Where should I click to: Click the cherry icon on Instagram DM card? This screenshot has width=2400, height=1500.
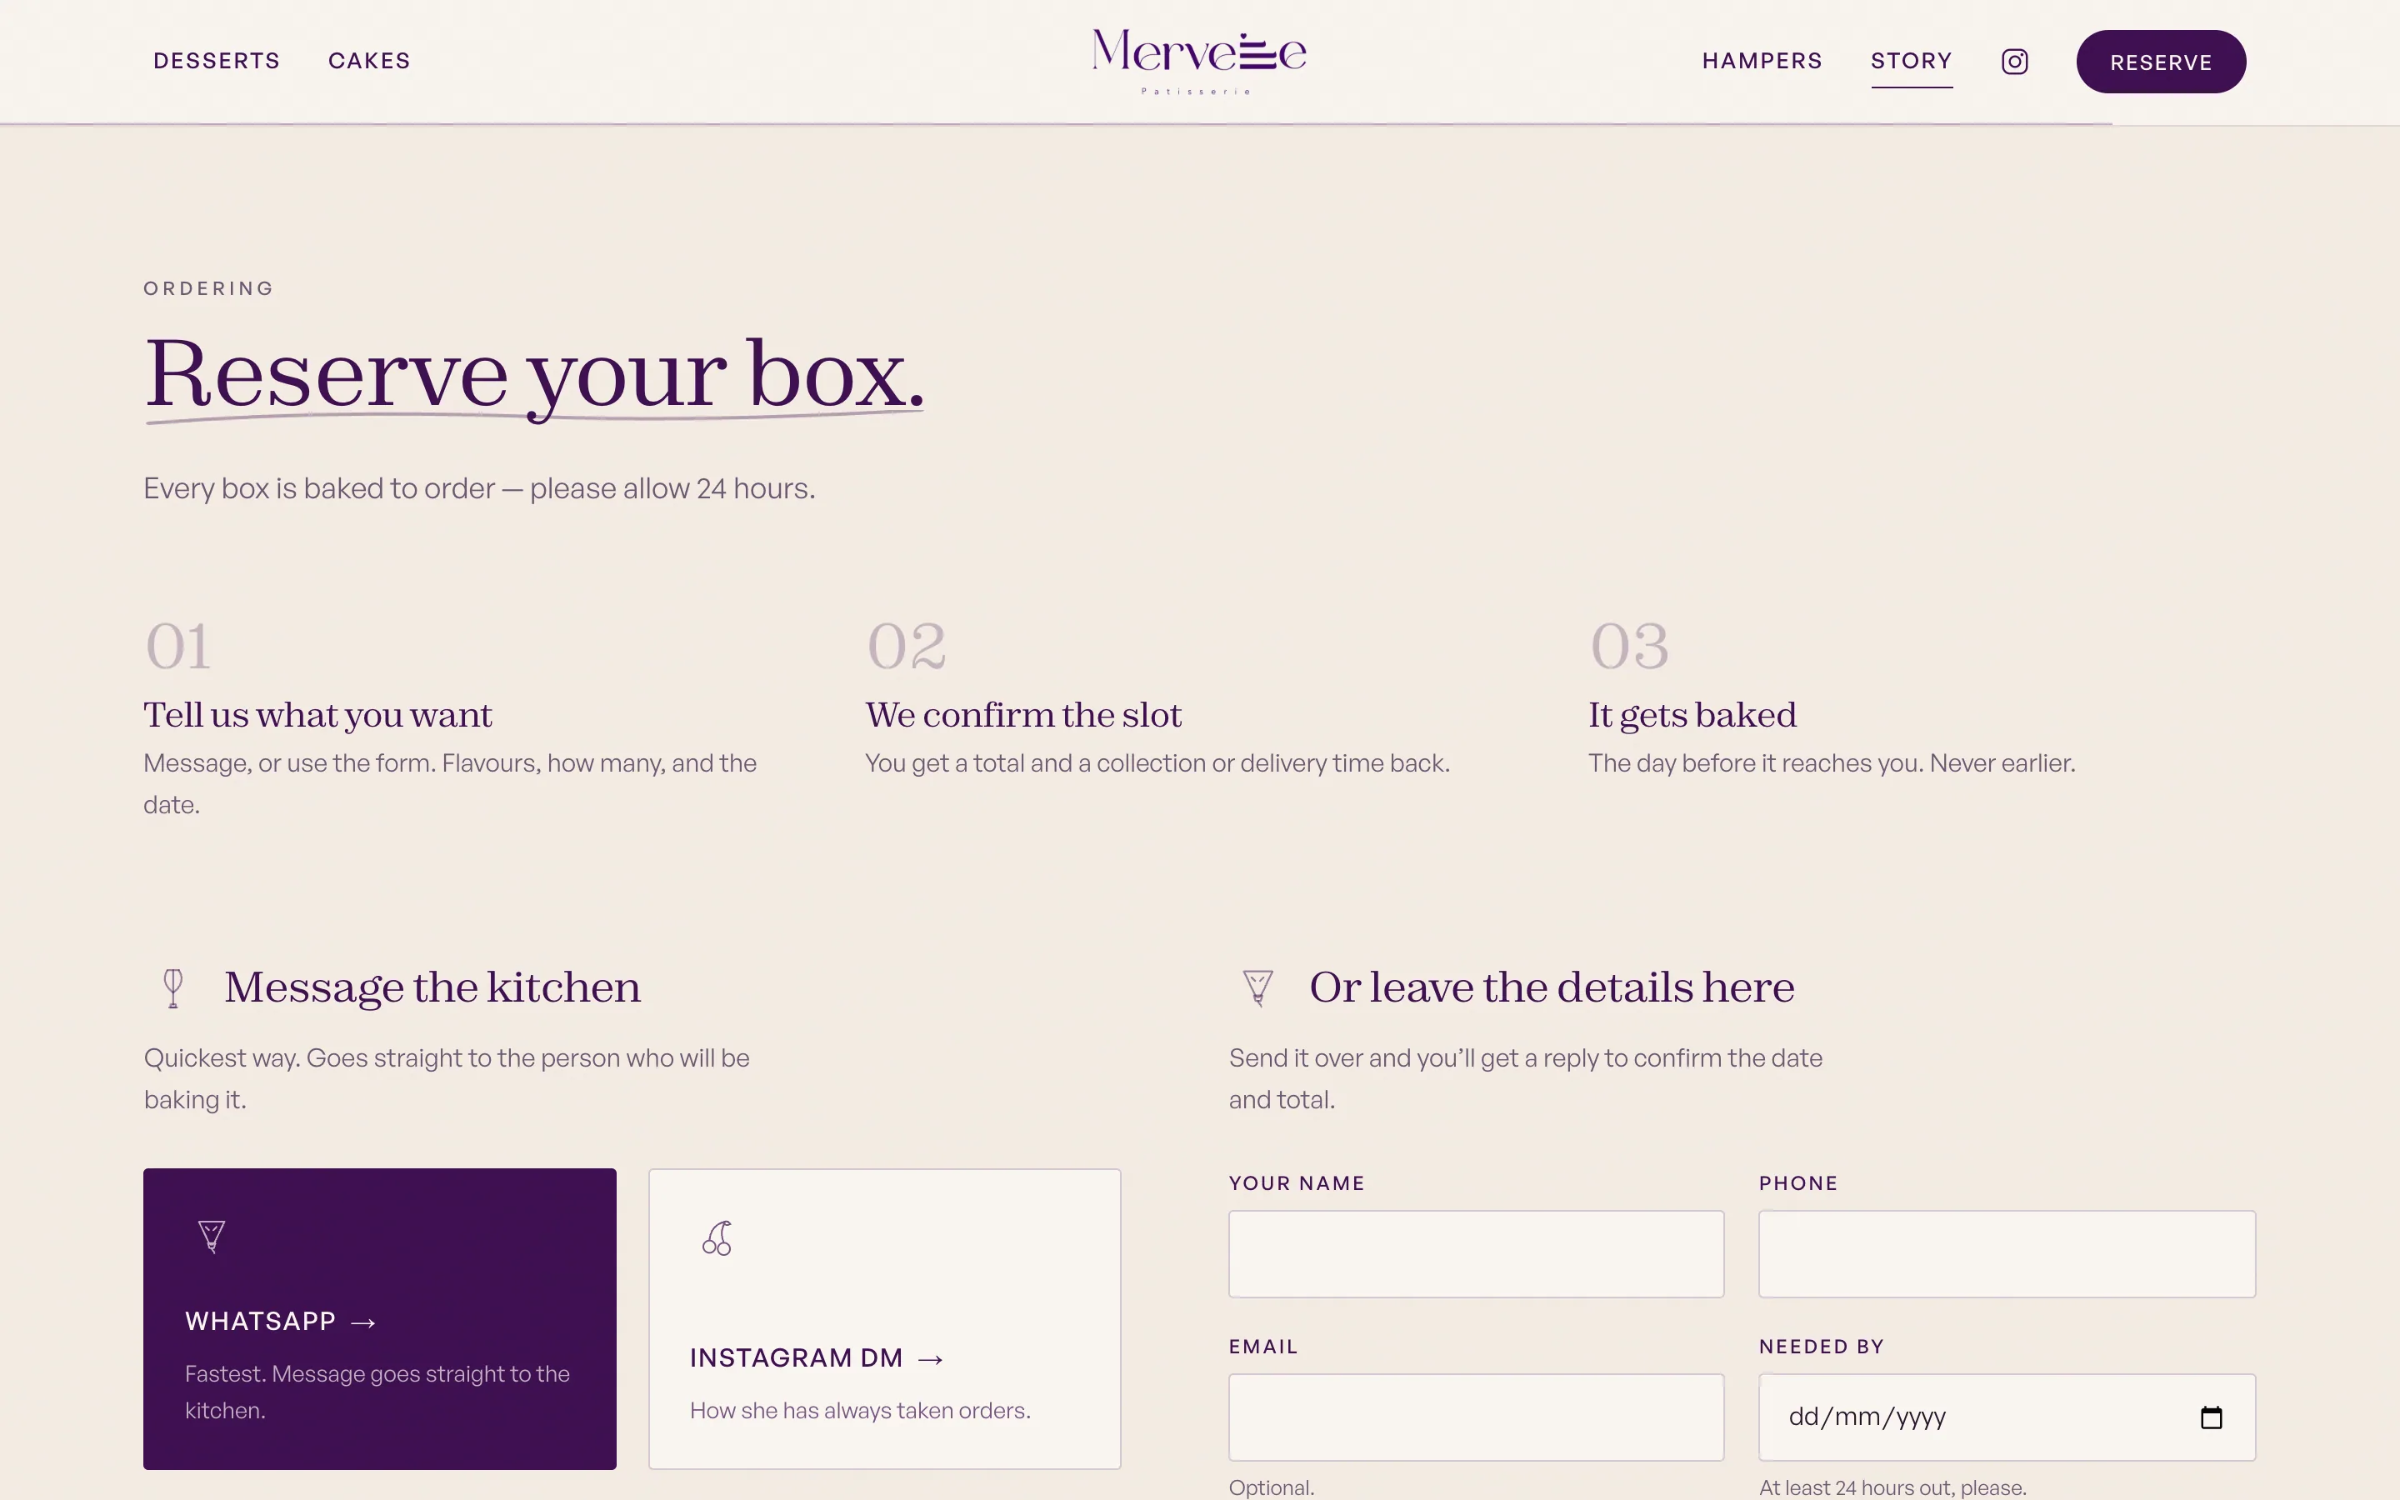717,1237
